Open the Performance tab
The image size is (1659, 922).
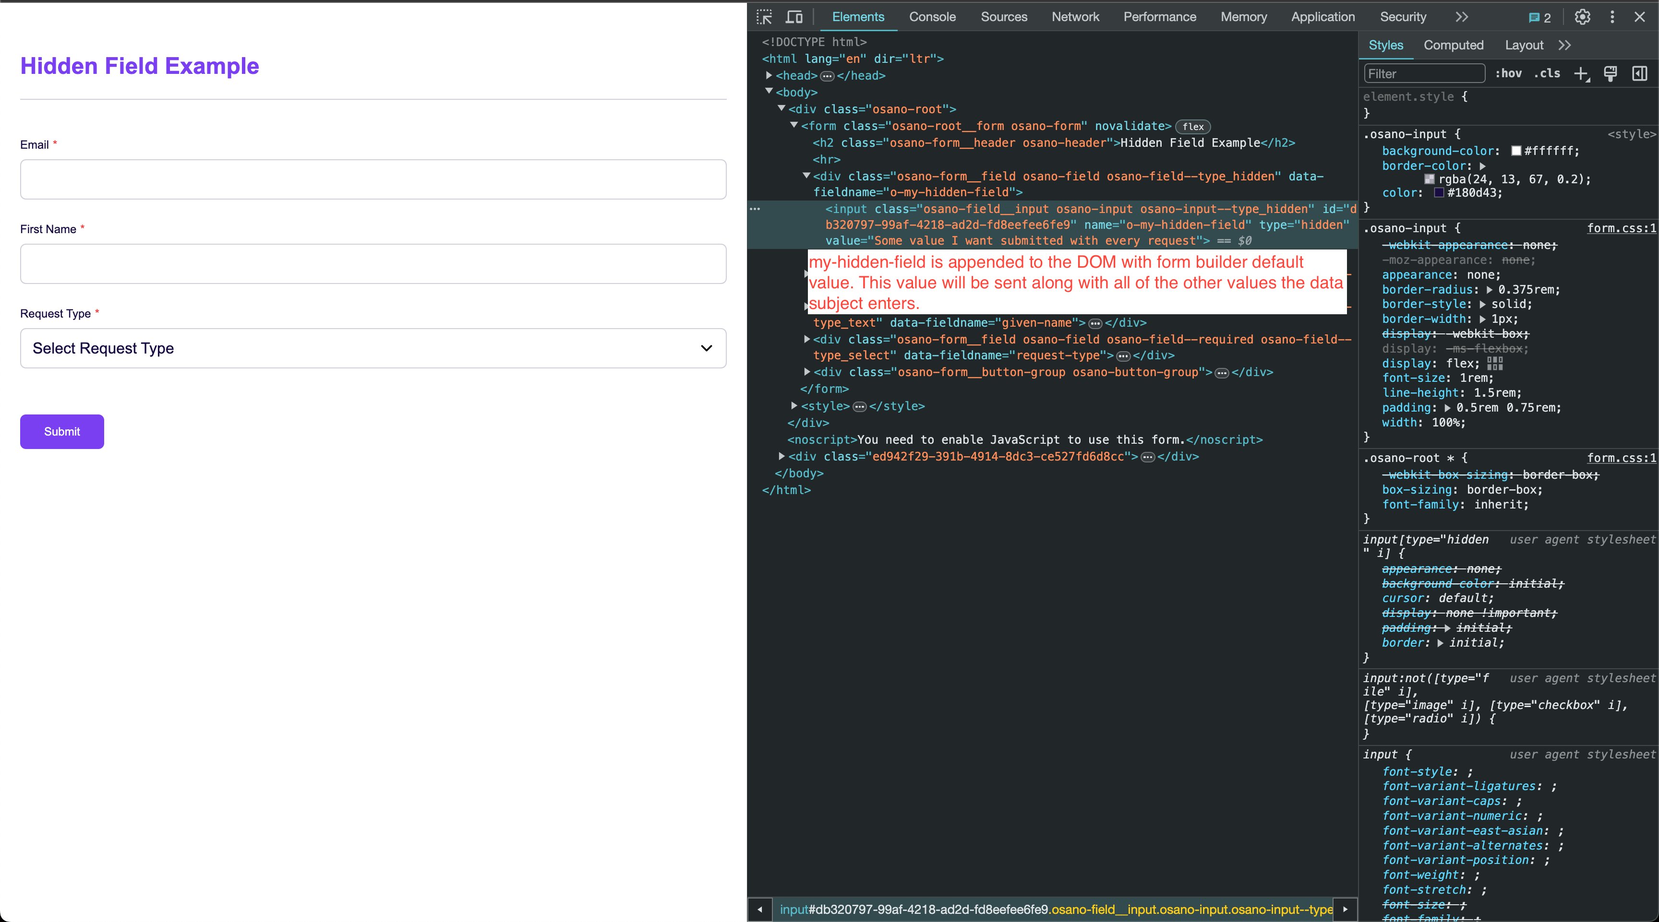pyautogui.click(x=1159, y=17)
